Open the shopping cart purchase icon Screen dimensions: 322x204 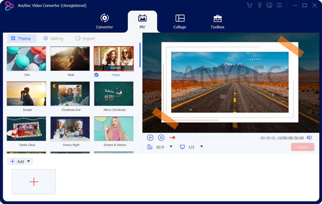250,5
